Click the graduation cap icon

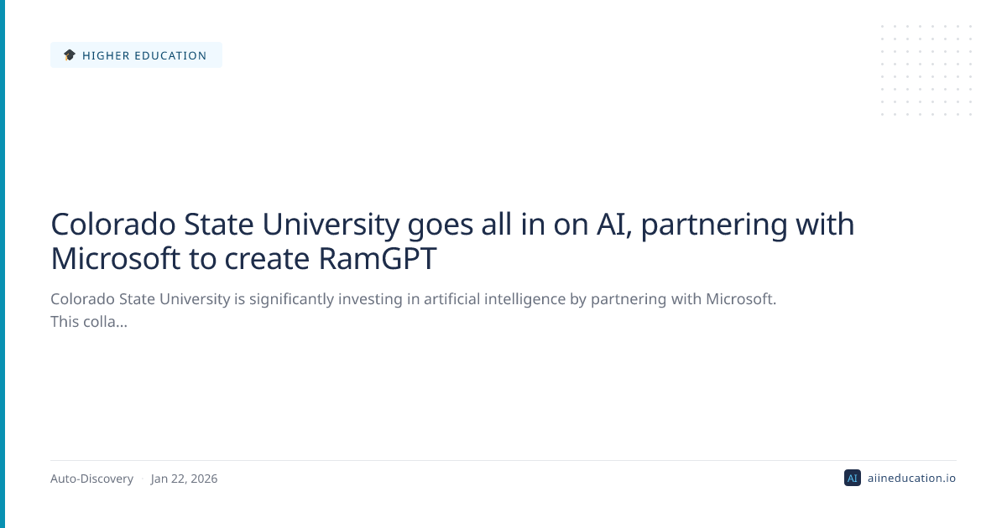(x=70, y=55)
